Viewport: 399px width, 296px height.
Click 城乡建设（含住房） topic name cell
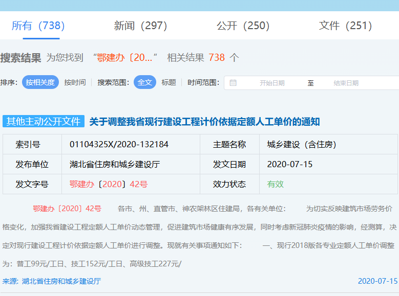pos(301,145)
